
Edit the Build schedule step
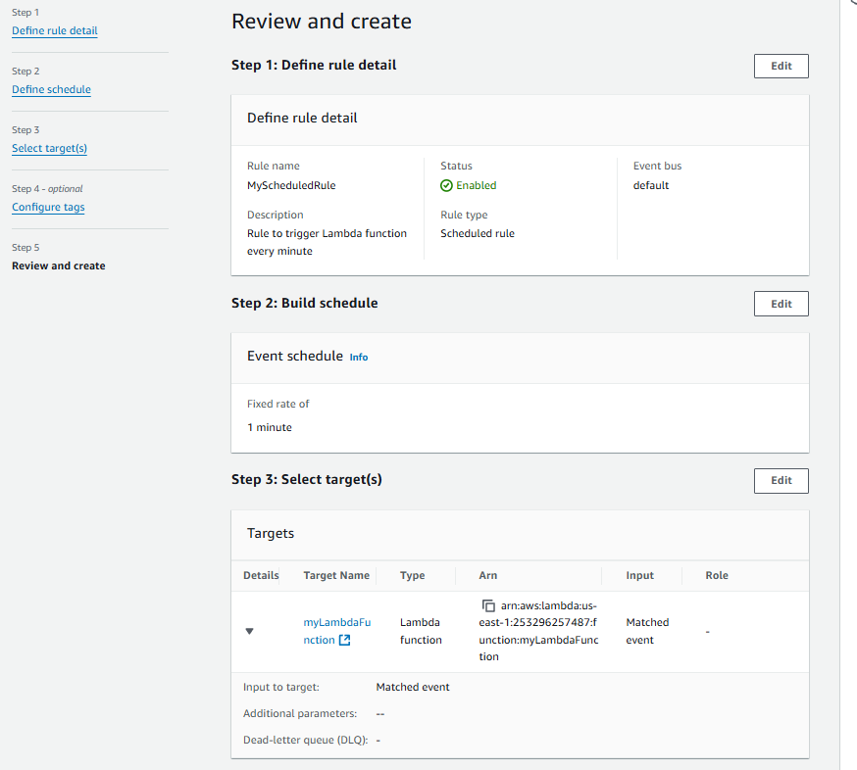pos(781,304)
